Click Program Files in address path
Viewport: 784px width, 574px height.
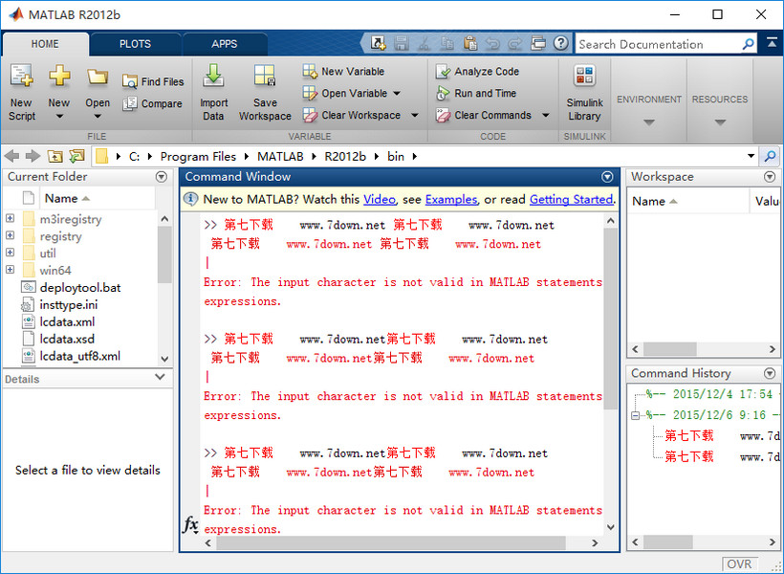pyautogui.click(x=198, y=157)
